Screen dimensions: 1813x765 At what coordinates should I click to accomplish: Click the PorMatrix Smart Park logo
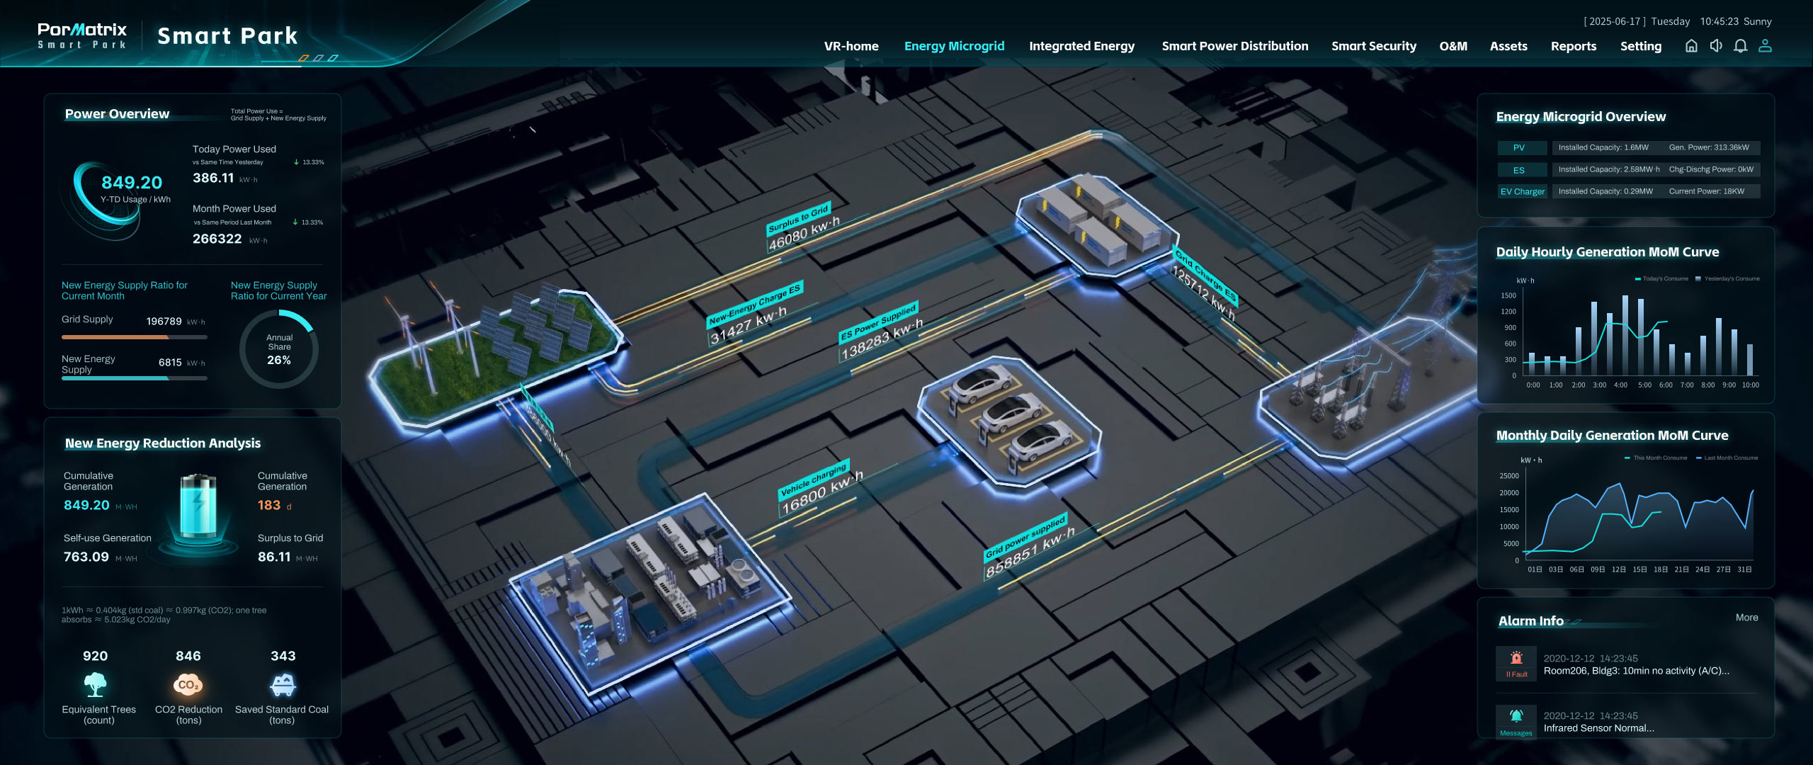pyautogui.click(x=83, y=35)
